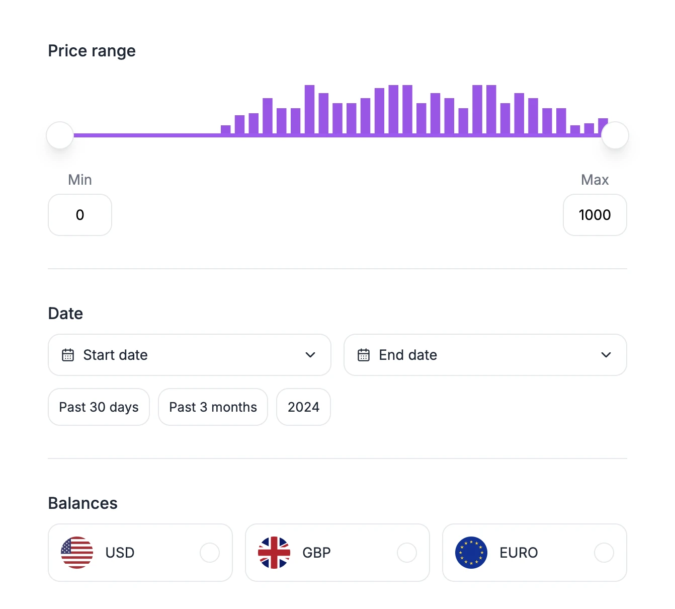
Task: Open the Start date dropdown
Action: 189,355
